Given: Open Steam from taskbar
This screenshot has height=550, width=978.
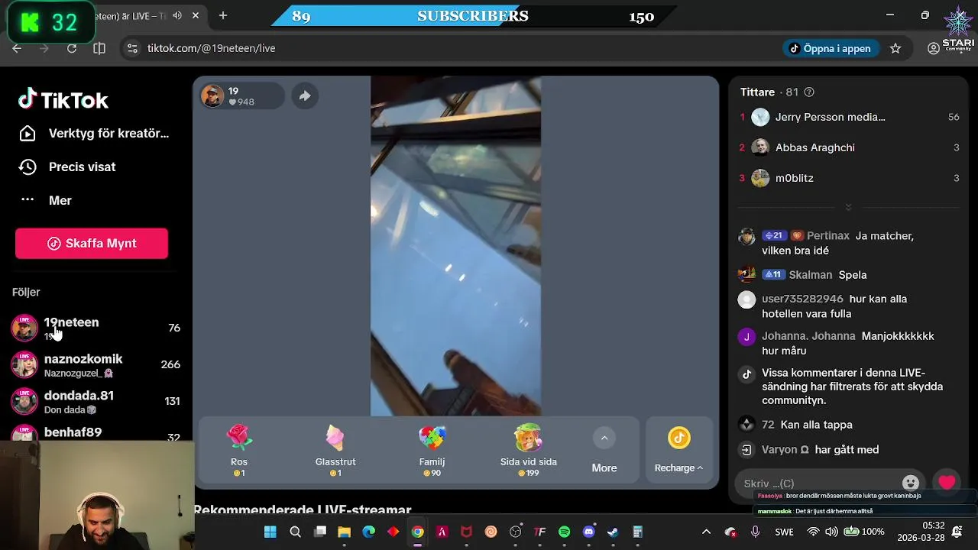Looking at the screenshot, I should pyautogui.click(x=613, y=532).
